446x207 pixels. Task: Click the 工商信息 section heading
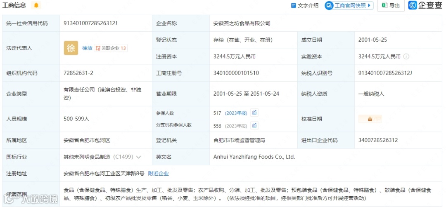tap(14, 5)
